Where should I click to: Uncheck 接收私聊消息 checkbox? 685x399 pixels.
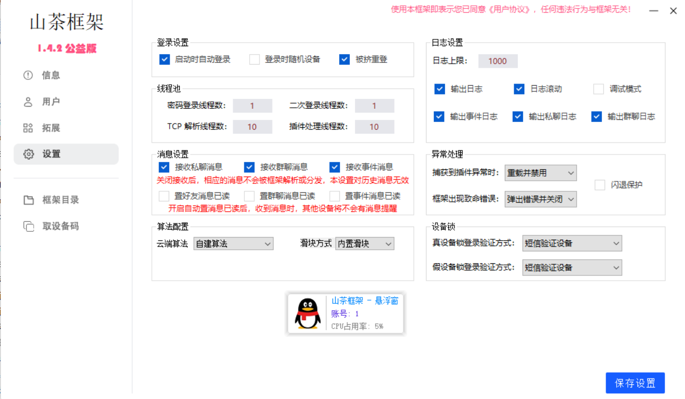click(164, 167)
